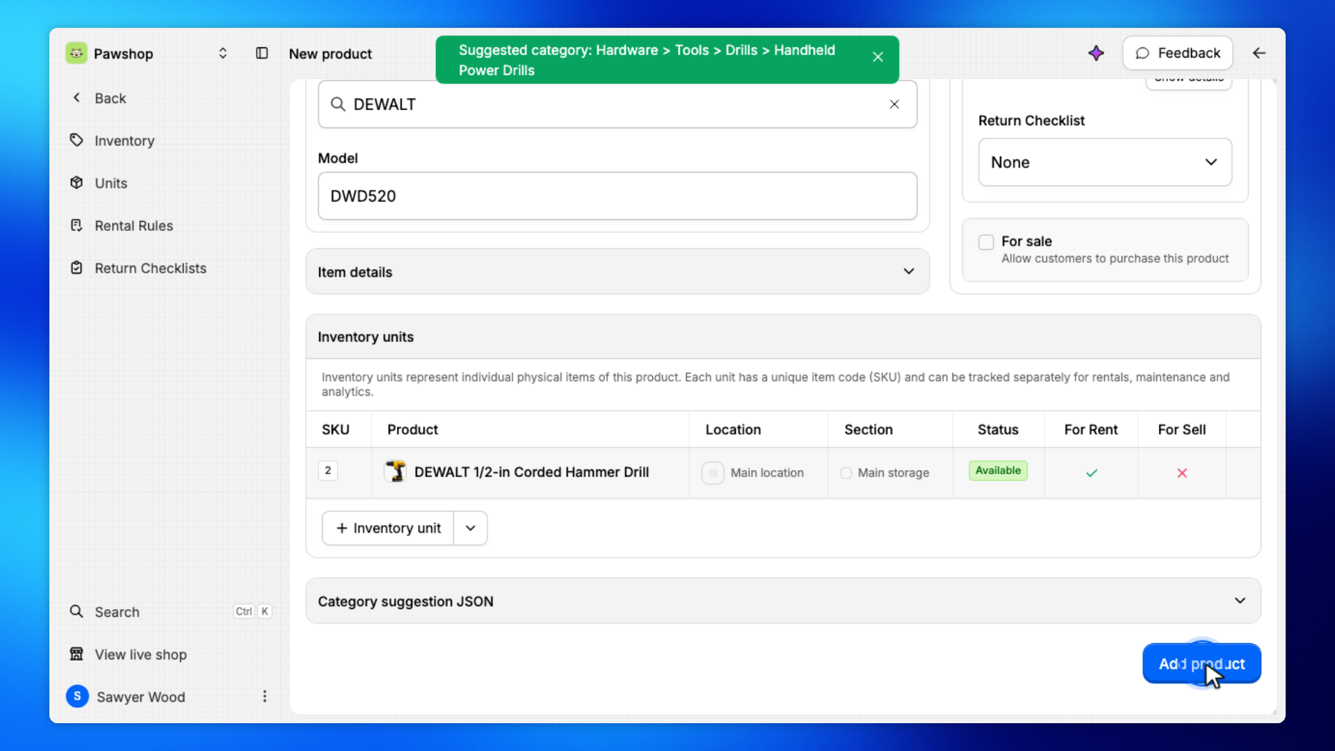This screenshot has width=1335, height=751.
Task: Click the For Rent green checkmark
Action: pos(1092,473)
